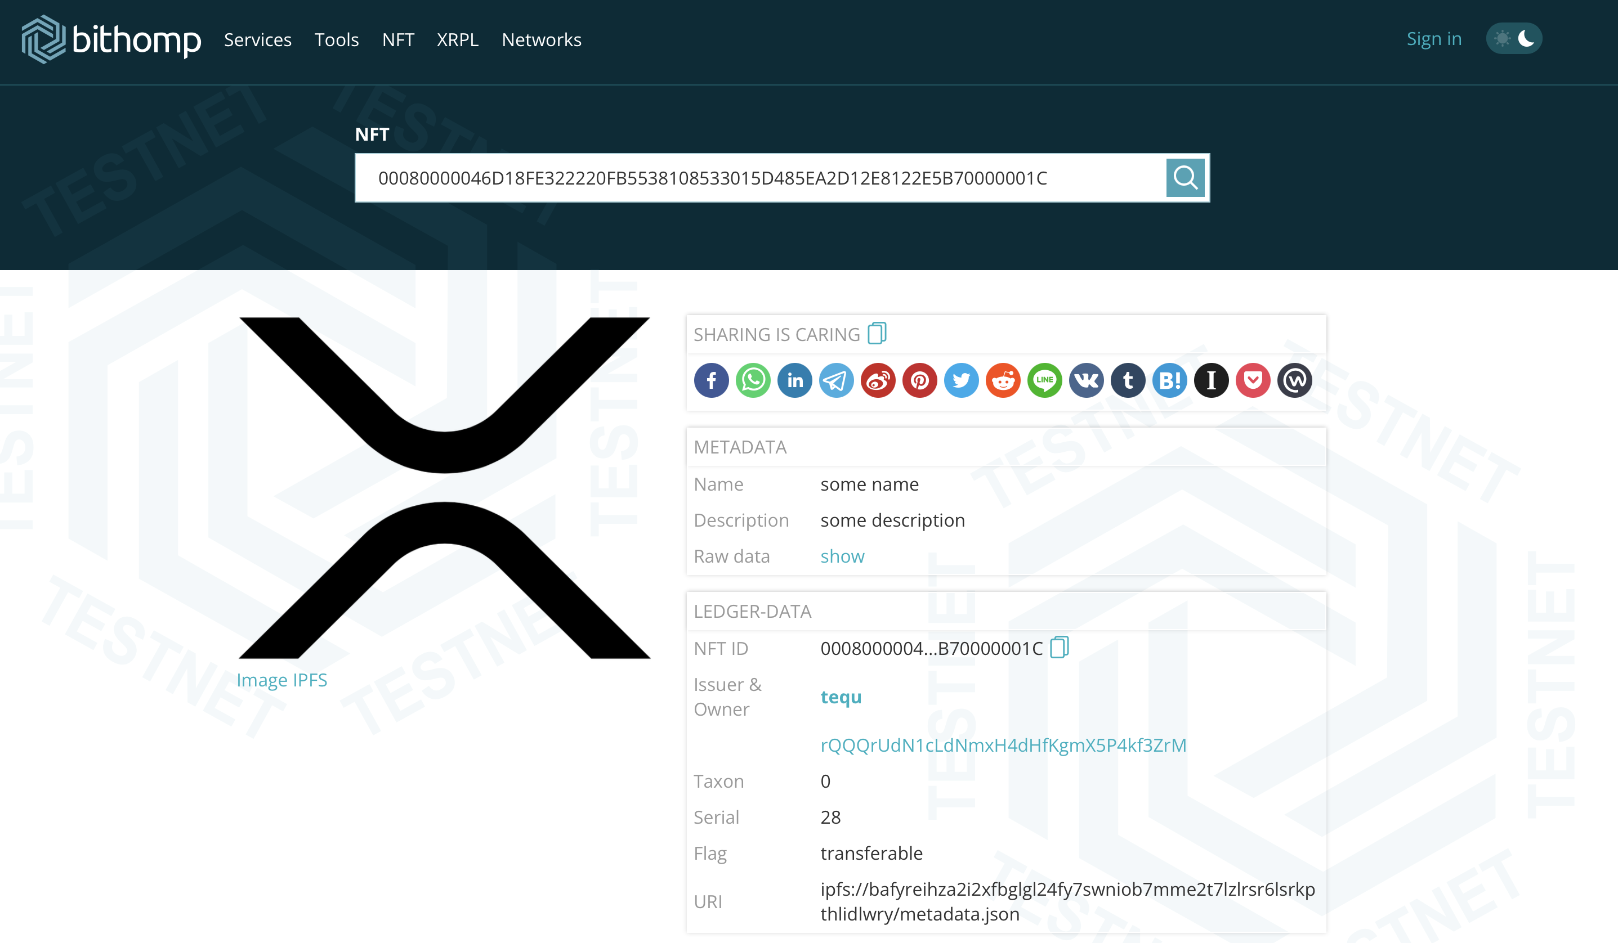Share on Hatena bookmark
1618x943 pixels.
(1170, 381)
